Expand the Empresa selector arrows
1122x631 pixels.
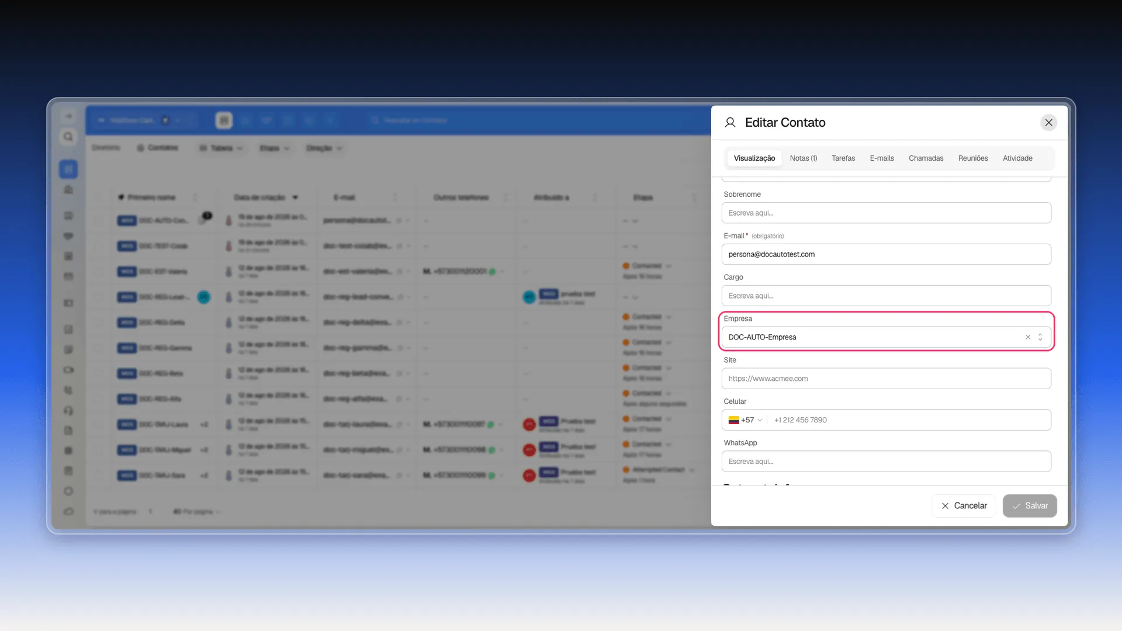pyautogui.click(x=1040, y=337)
